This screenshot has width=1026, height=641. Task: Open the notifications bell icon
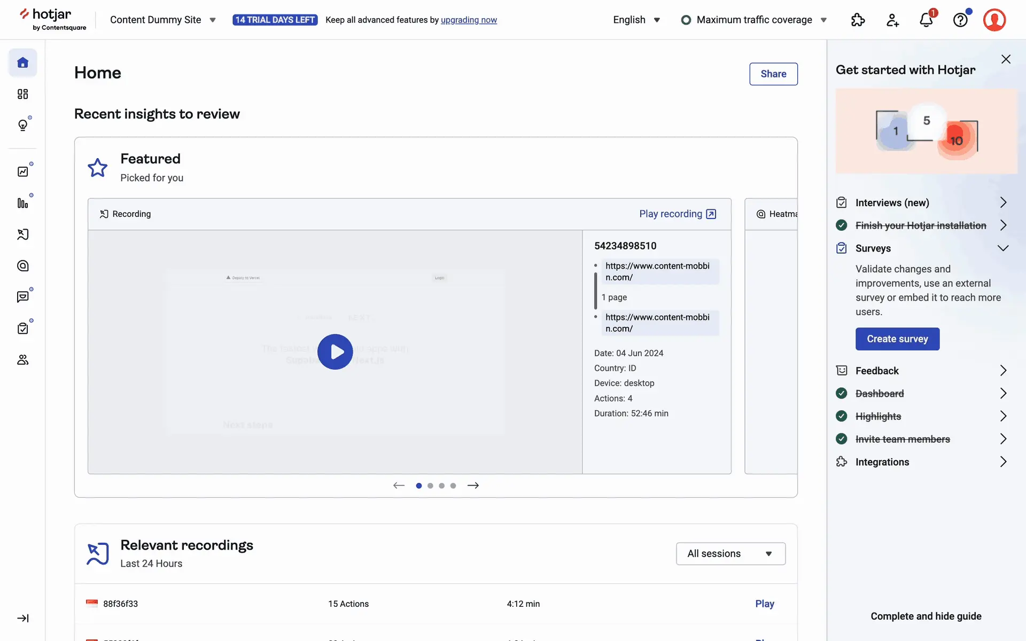tap(926, 20)
